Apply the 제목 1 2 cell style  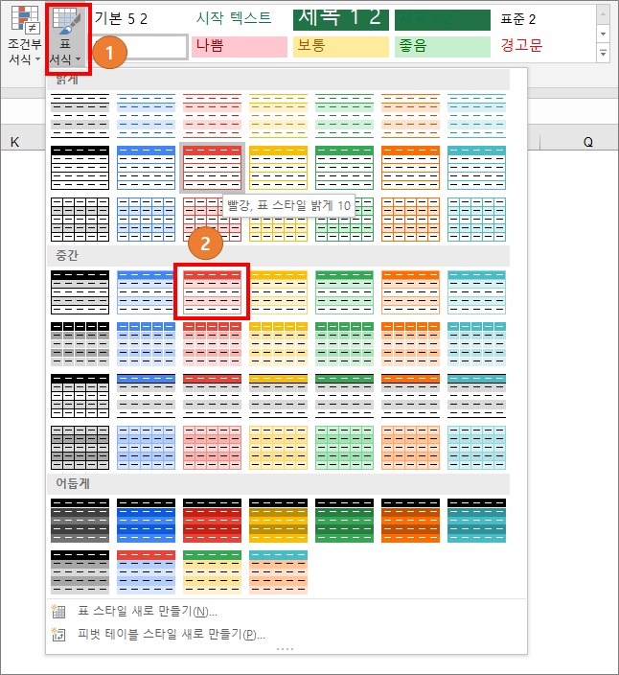pos(341,19)
